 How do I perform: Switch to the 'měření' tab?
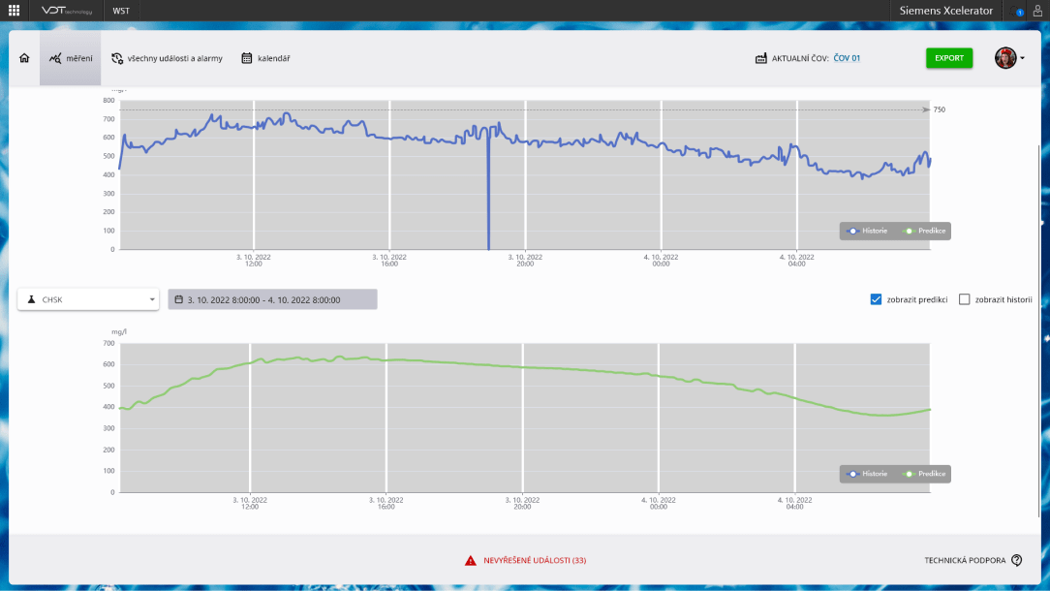71,58
